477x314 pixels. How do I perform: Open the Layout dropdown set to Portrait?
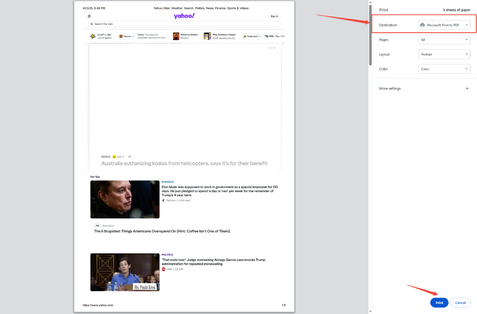point(444,54)
